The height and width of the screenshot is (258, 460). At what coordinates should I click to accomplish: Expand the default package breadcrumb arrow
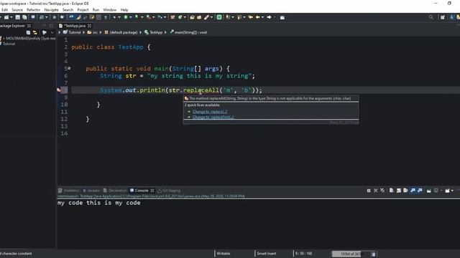(x=141, y=32)
